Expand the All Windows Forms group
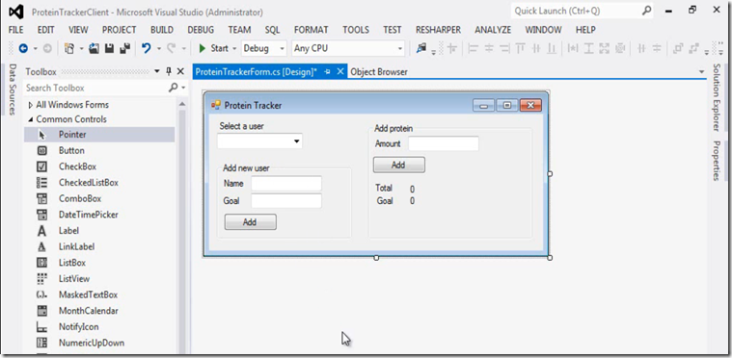This screenshot has height=358, width=732. pos(31,105)
